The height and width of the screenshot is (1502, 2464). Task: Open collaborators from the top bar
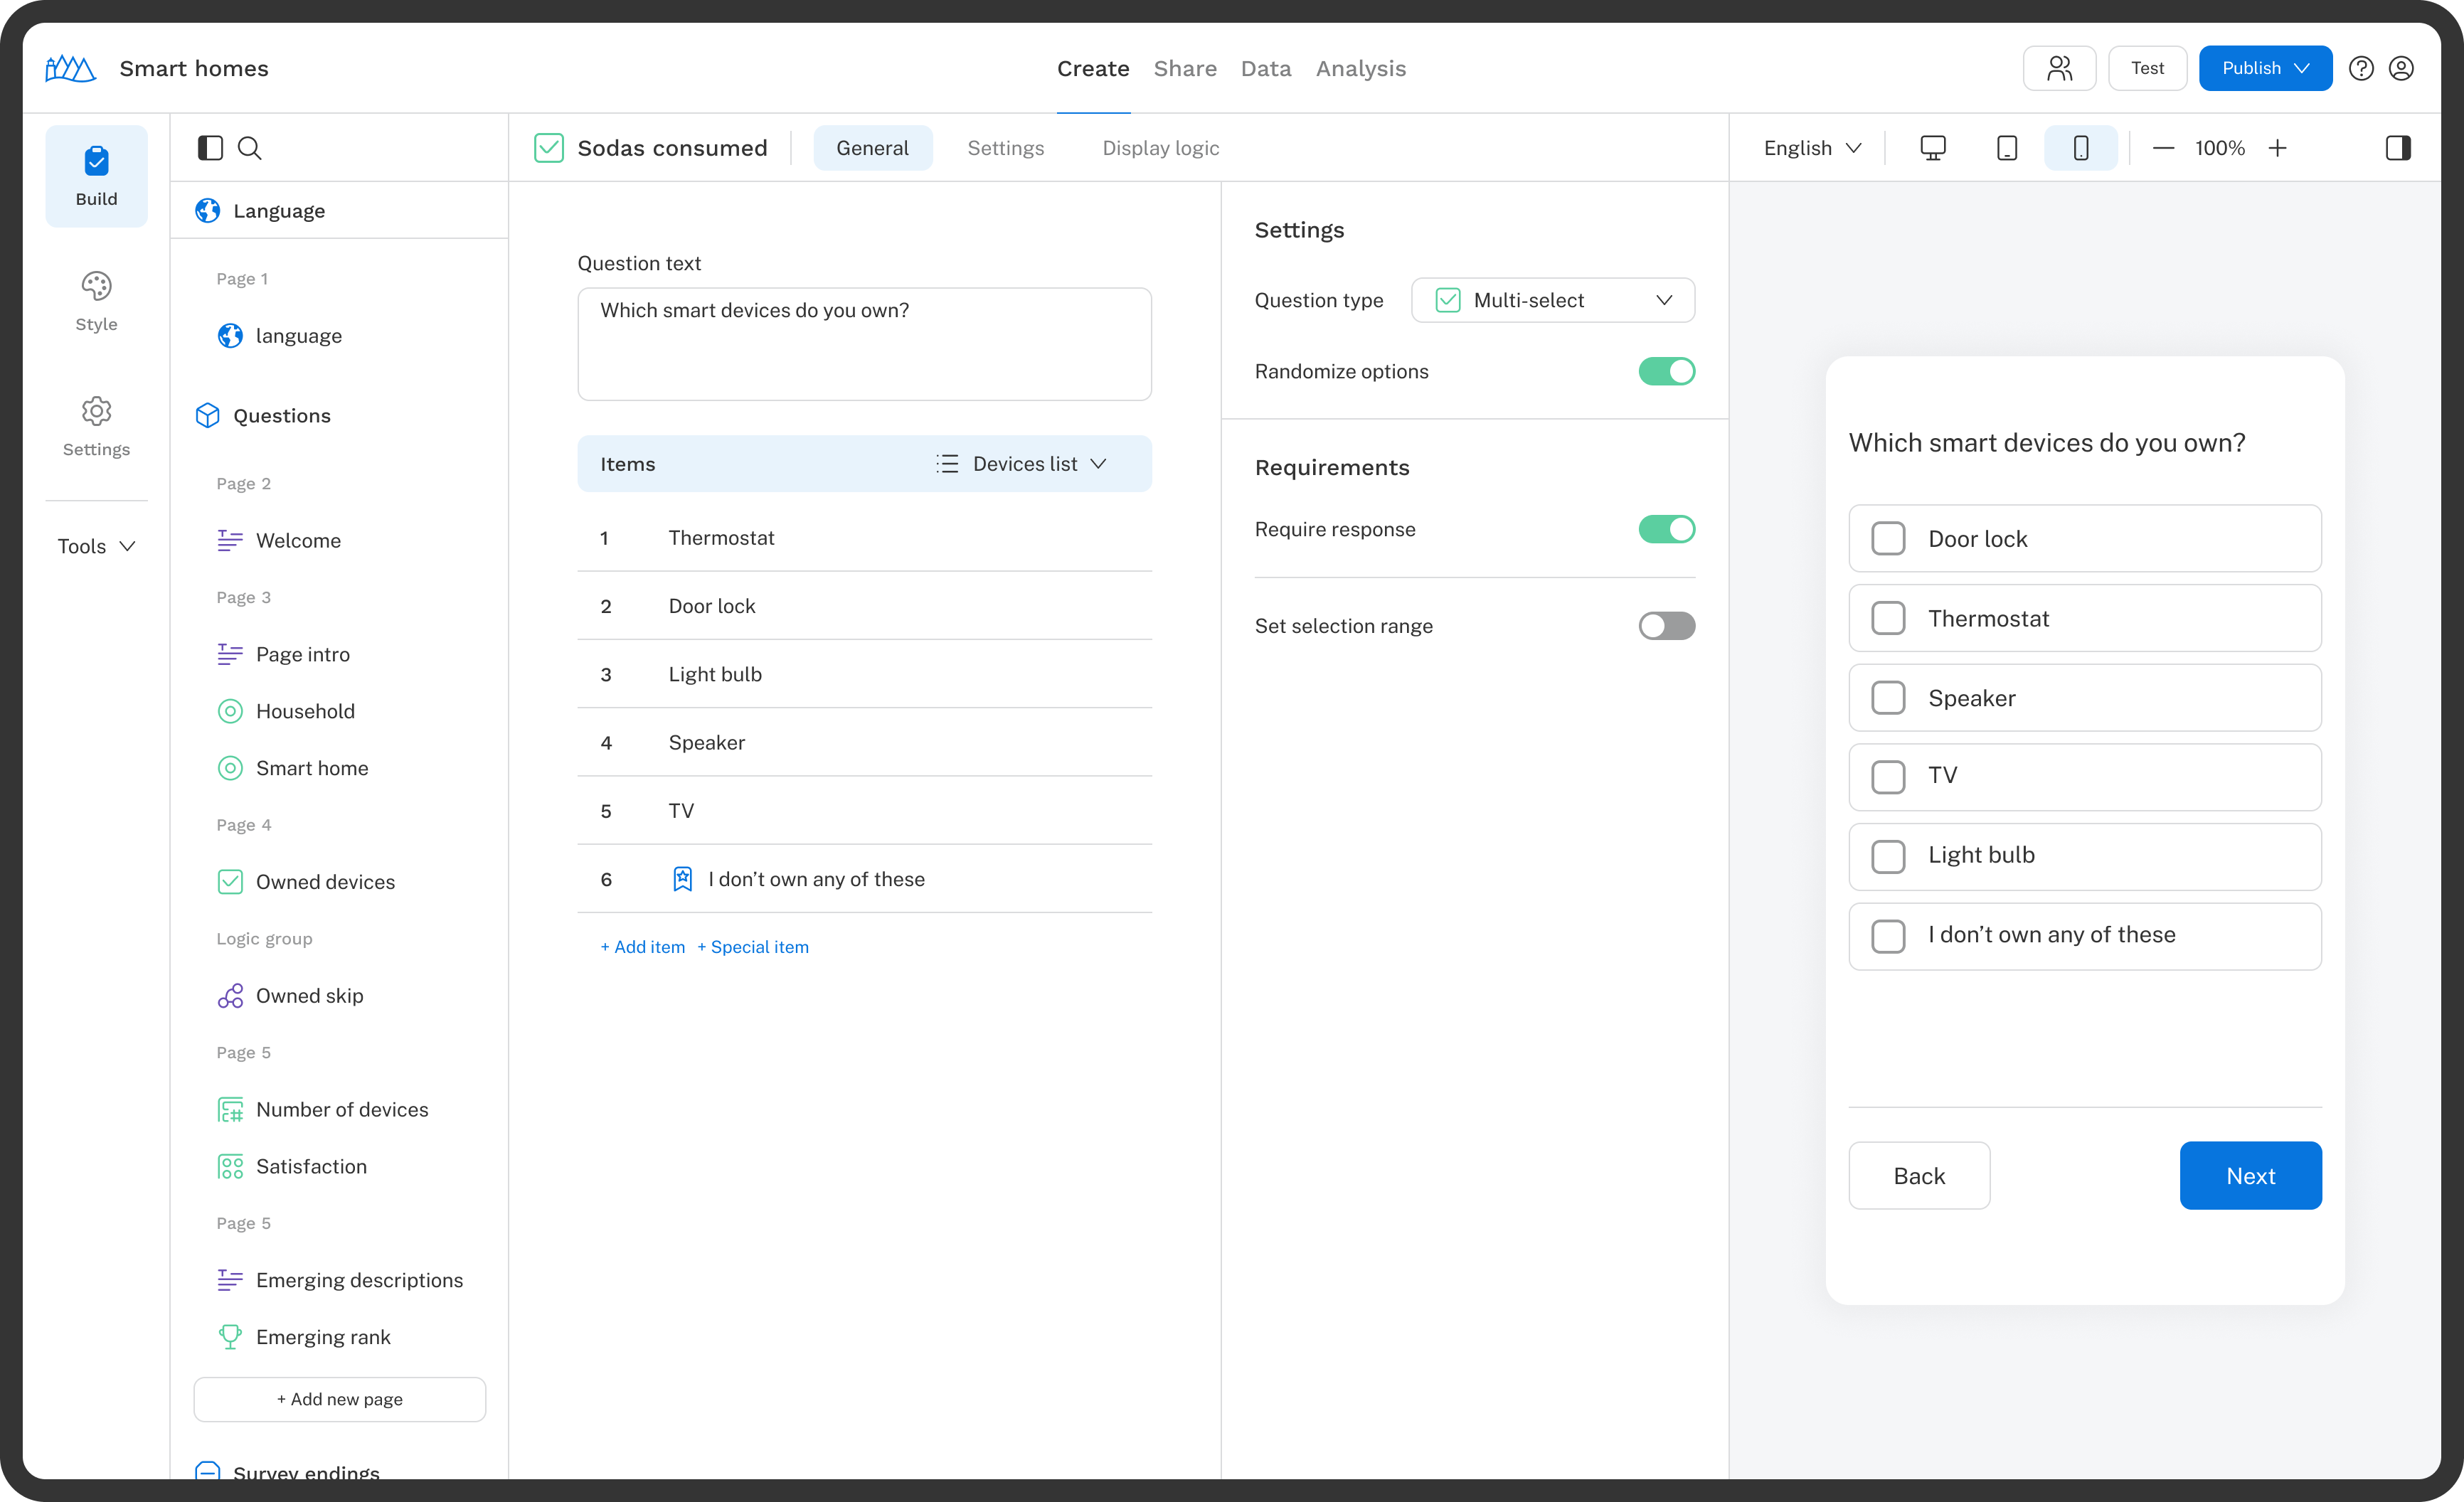[x=2059, y=68]
